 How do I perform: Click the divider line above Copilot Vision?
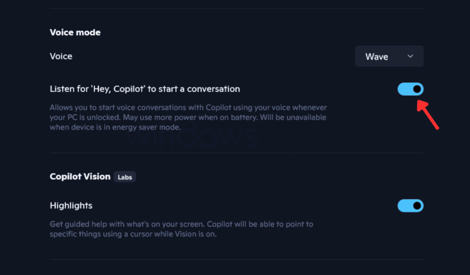click(236, 153)
